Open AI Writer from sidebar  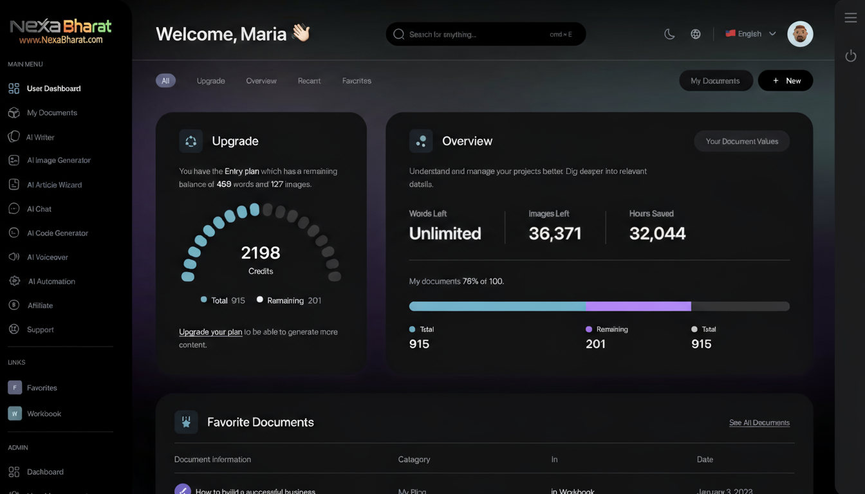click(40, 137)
